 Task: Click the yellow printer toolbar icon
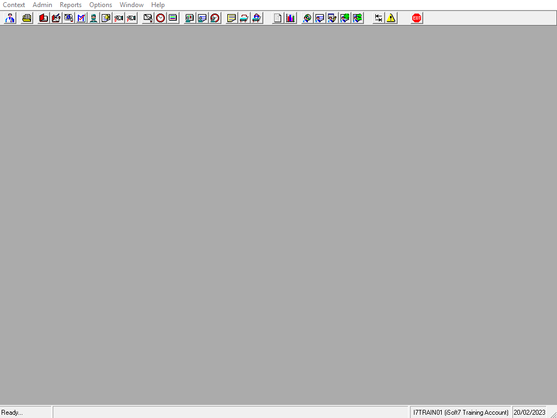click(27, 18)
